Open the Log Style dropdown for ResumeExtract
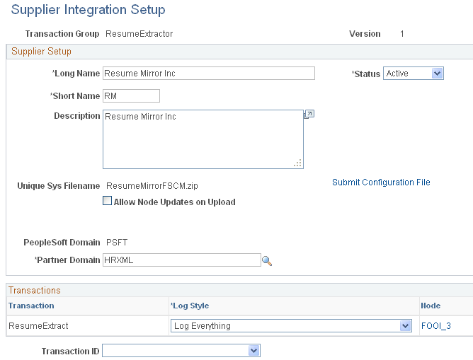This screenshot has width=473, height=360. [x=291, y=325]
